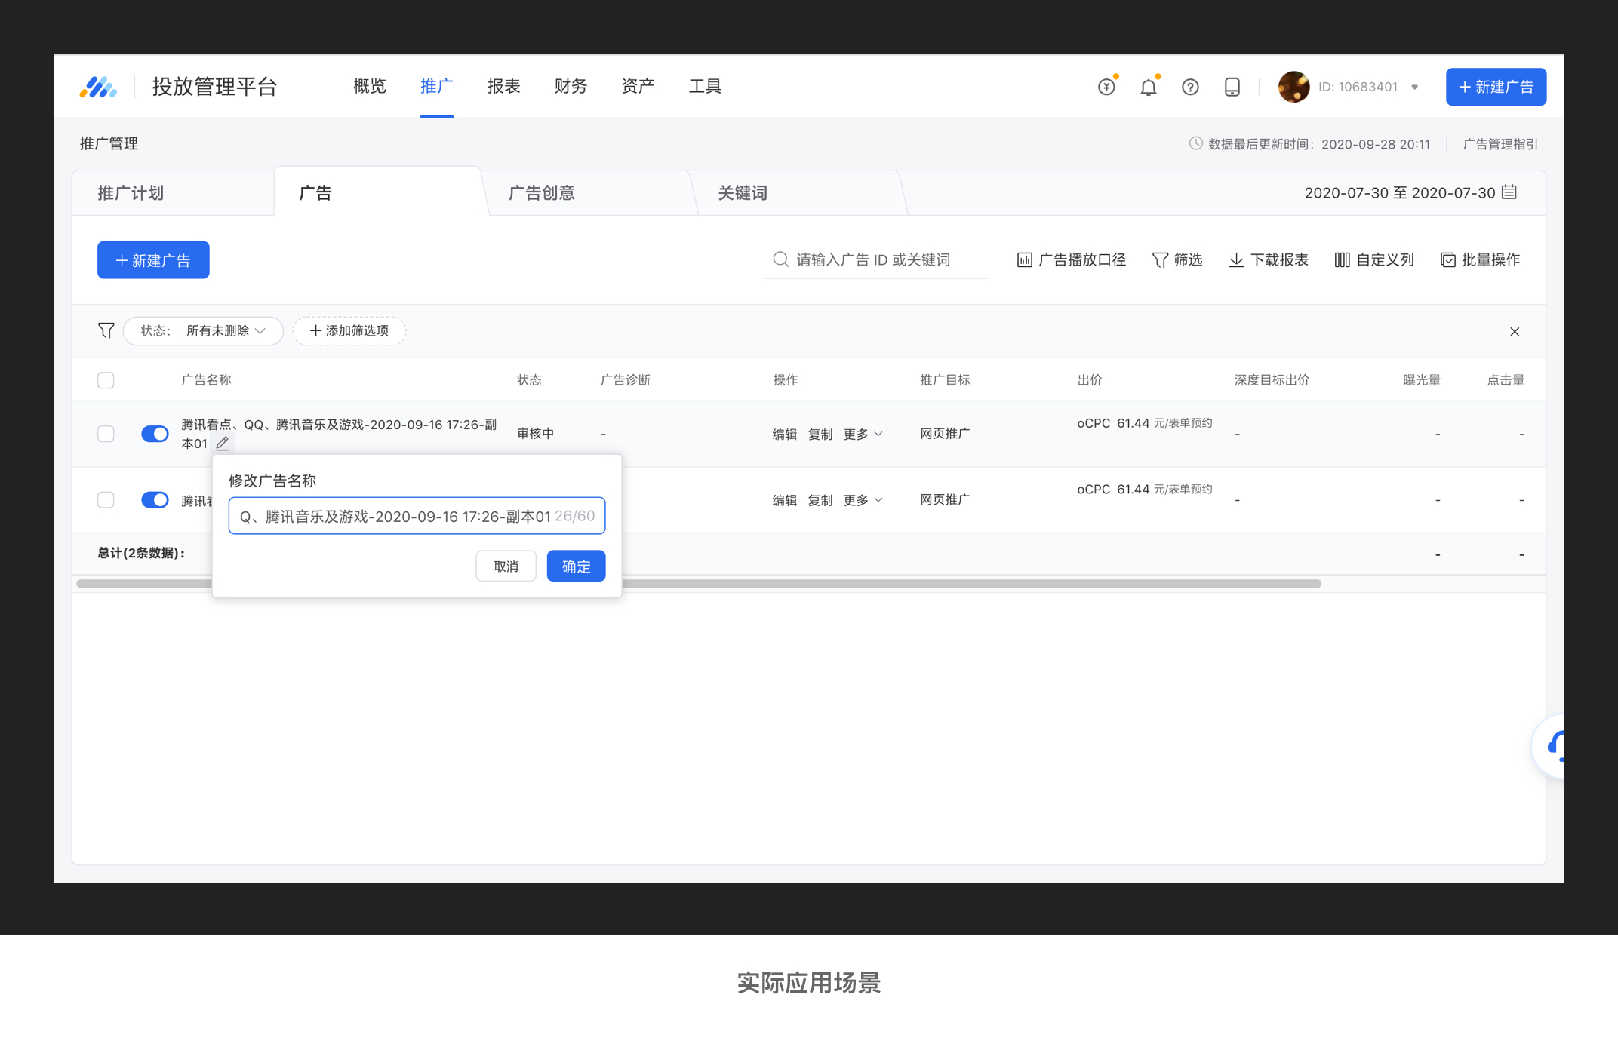
Task: Check the select-all header checkbox
Action: pos(106,380)
